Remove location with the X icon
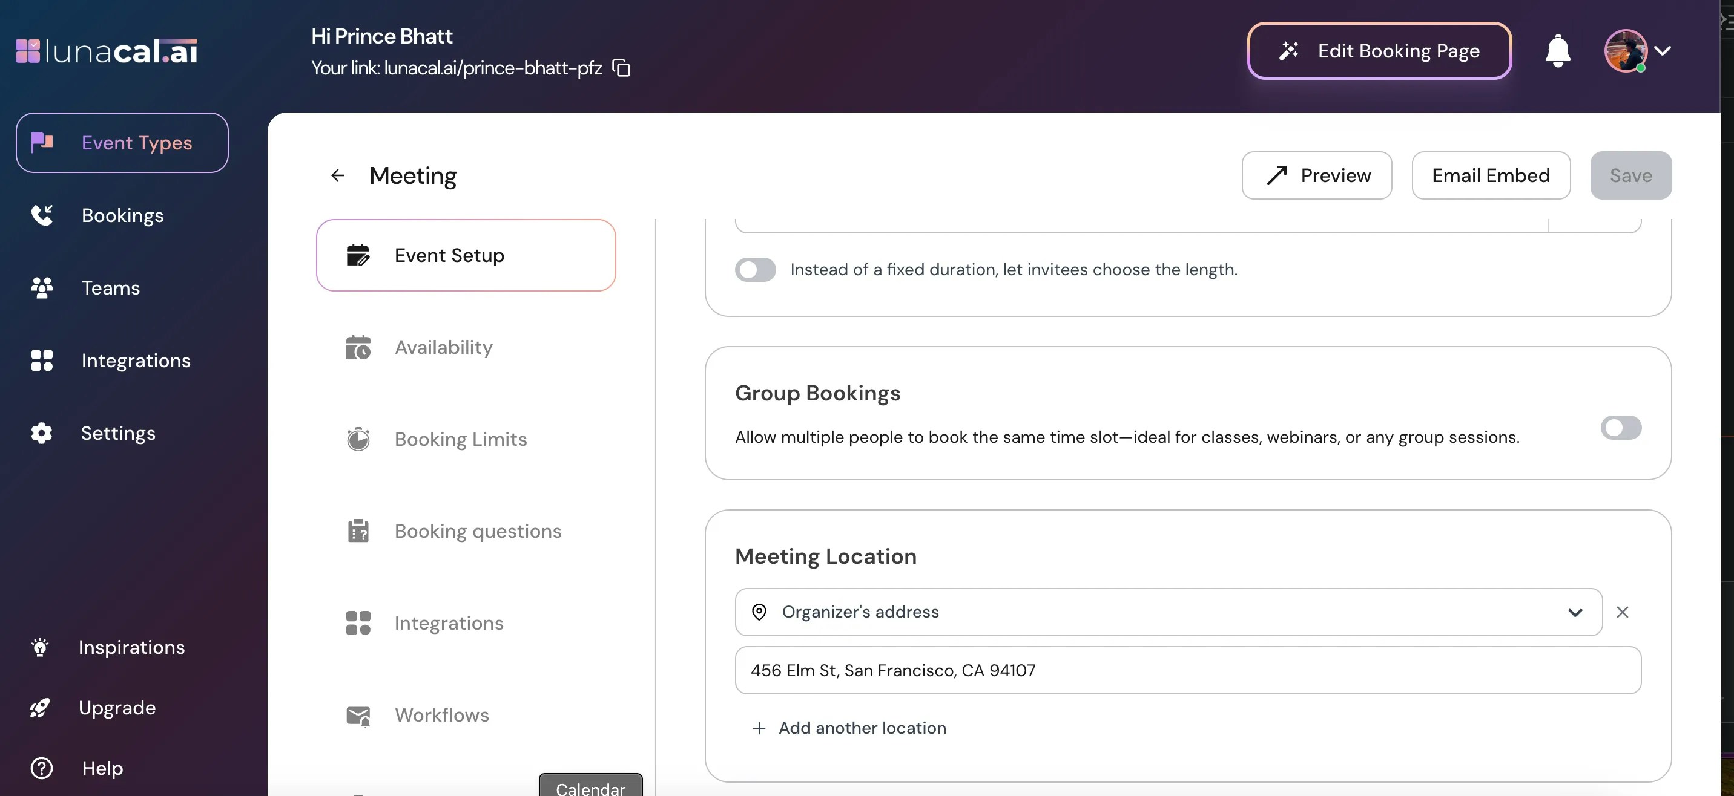Viewport: 1734px width, 796px height. click(x=1622, y=612)
